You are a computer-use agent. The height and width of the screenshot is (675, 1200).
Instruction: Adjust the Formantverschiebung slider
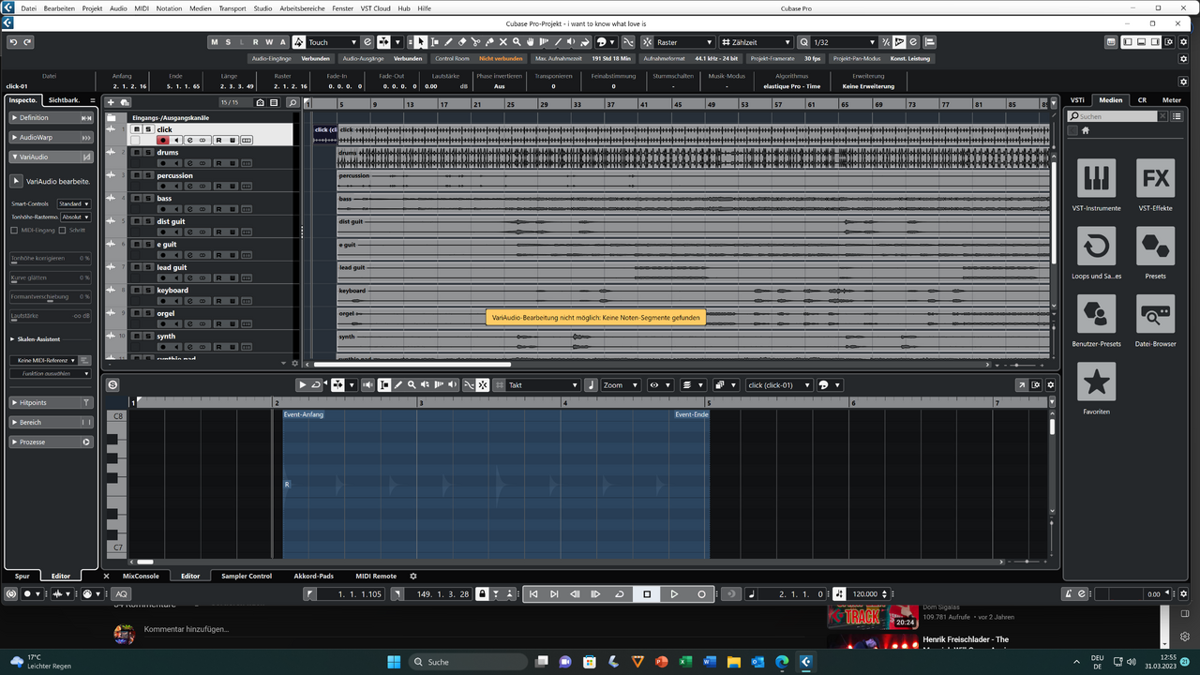pyautogui.click(x=50, y=296)
